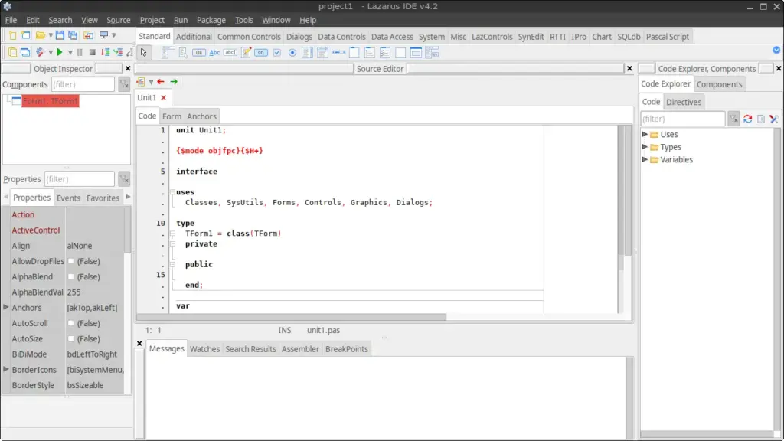Clear the Components filter button
The height and width of the screenshot is (441, 784).
(124, 84)
